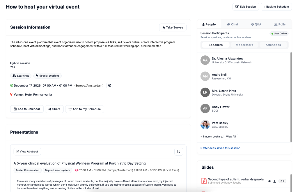Switch to the Moderators participant filter
This screenshot has width=298, height=192.
pyautogui.click(x=244, y=45)
